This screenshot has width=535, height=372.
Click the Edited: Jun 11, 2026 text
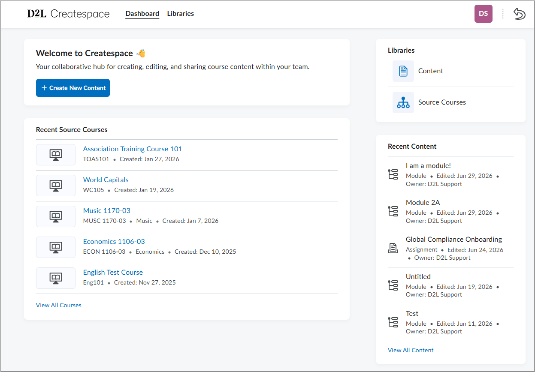point(465,324)
